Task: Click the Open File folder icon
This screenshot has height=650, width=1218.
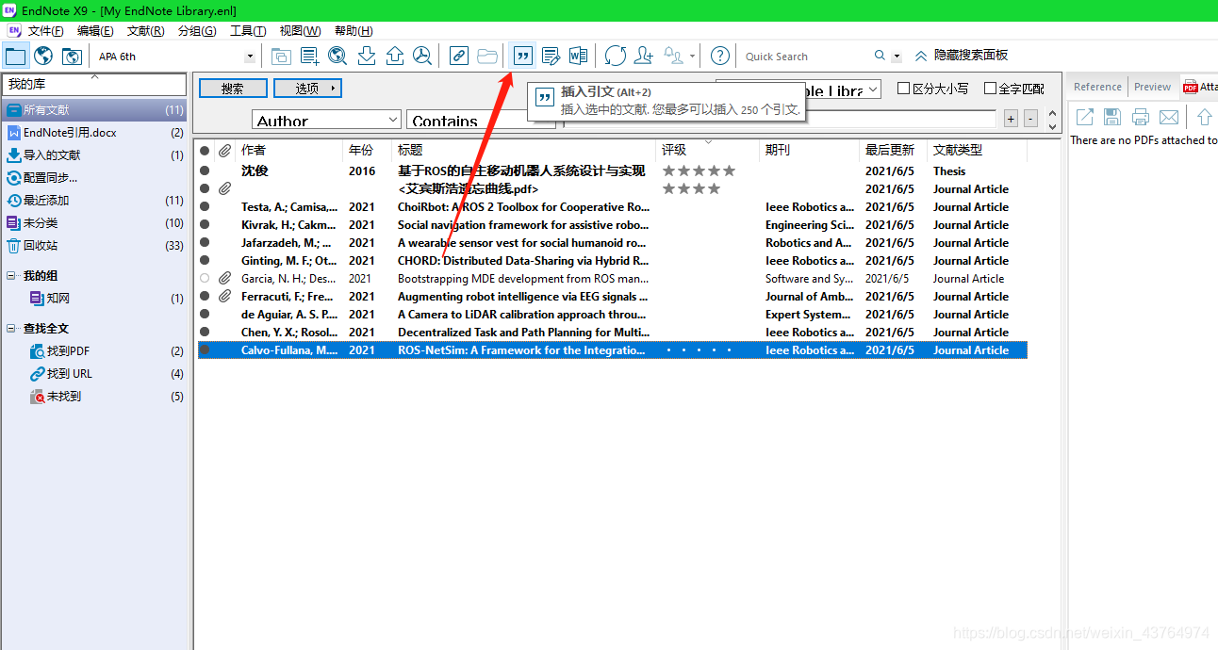Action: [487, 56]
